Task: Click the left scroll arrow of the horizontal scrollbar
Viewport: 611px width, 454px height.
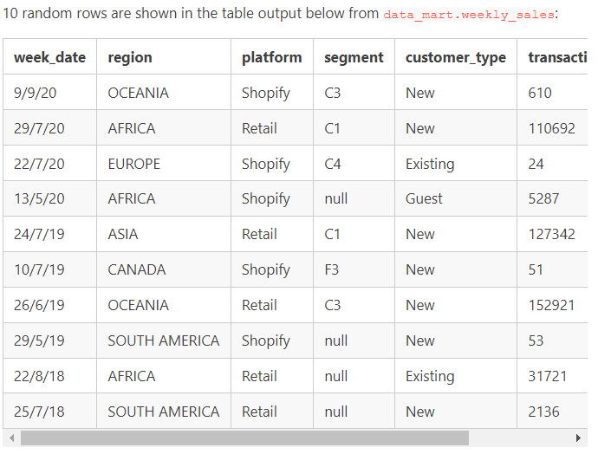Action: click(x=11, y=438)
